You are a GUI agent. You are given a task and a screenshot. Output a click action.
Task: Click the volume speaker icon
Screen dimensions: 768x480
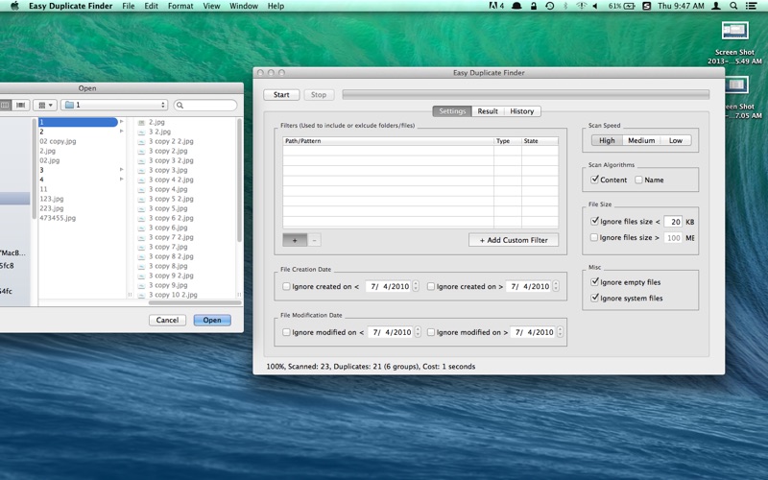click(x=595, y=6)
